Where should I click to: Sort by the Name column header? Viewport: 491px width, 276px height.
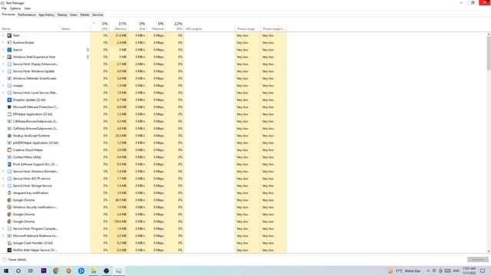pos(30,26)
